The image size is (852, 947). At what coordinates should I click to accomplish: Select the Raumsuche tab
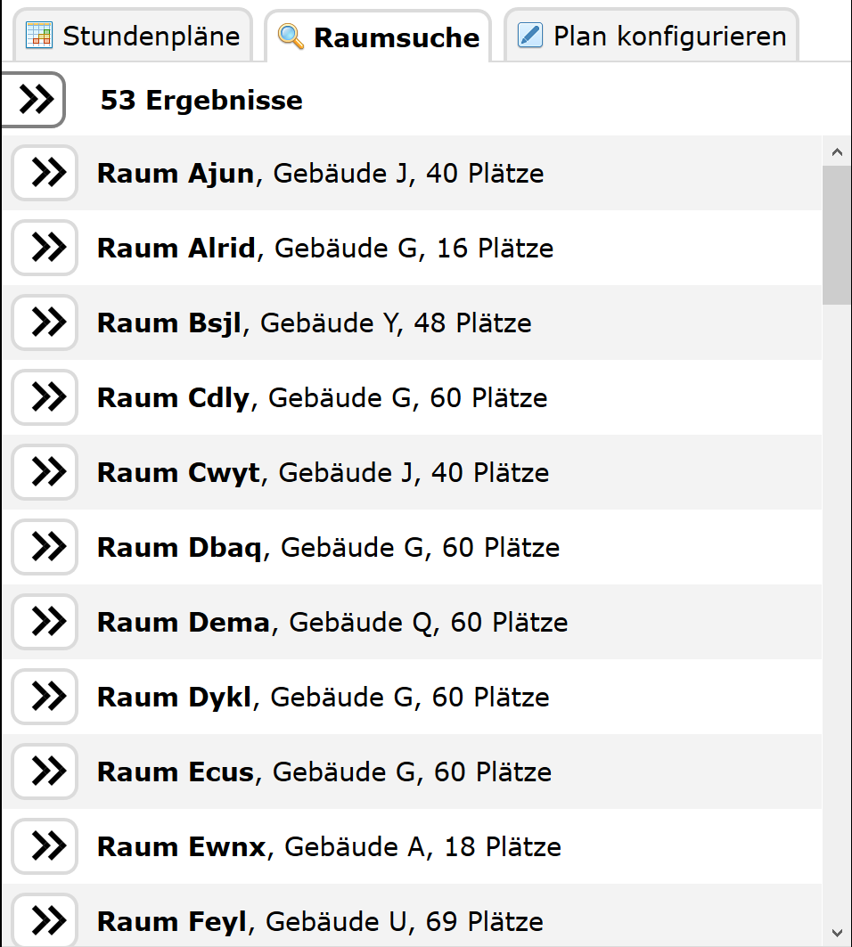[x=379, y=37]
